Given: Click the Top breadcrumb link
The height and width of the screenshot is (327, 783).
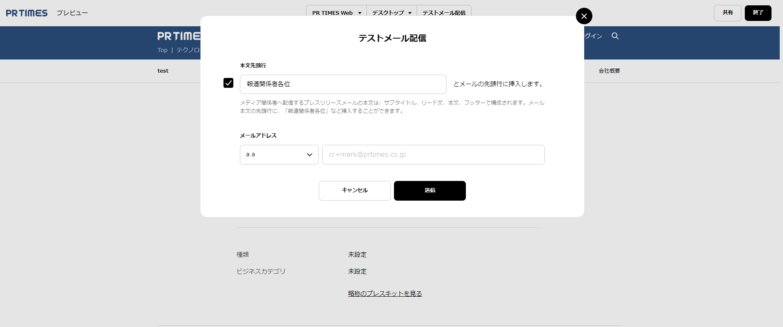Looking at the screenshot, I should (162, 50).
